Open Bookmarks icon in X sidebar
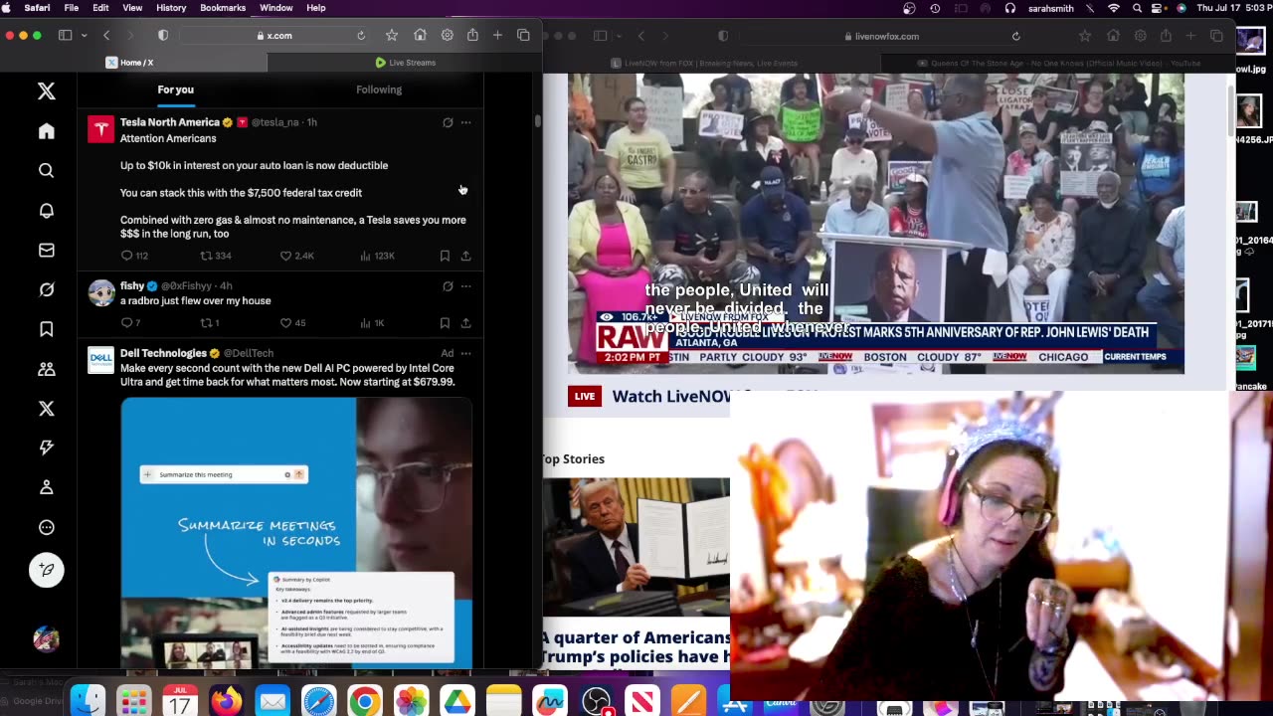 pyautogui.click(x=46, y=329)
